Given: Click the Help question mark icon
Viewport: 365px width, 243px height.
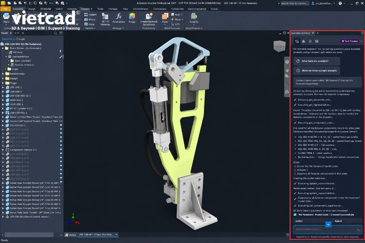Looking at the screenshot, I should pos(340,3).
